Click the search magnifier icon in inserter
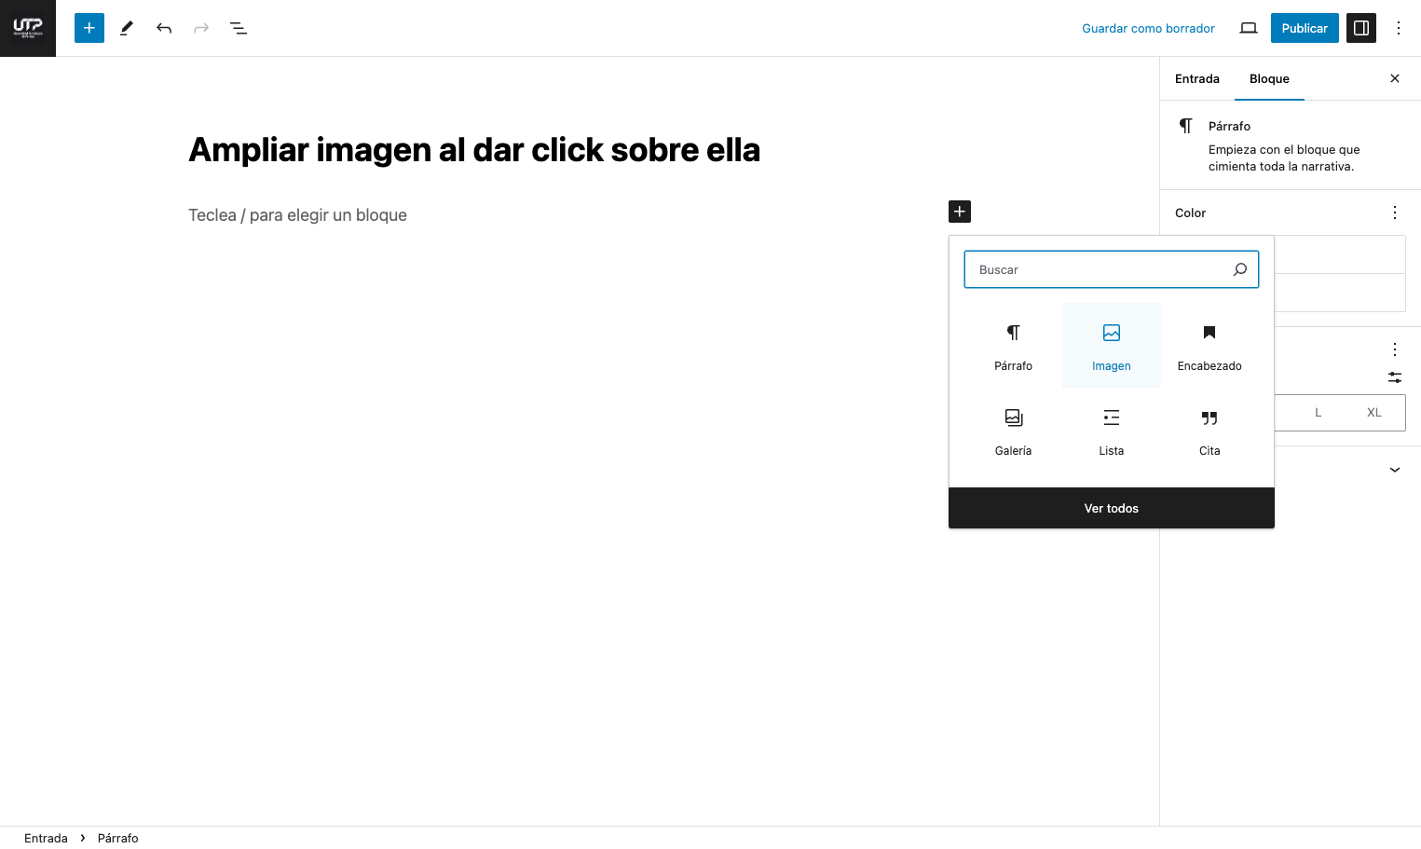This screenshot has width=1421, height=849. (1240, 269)
